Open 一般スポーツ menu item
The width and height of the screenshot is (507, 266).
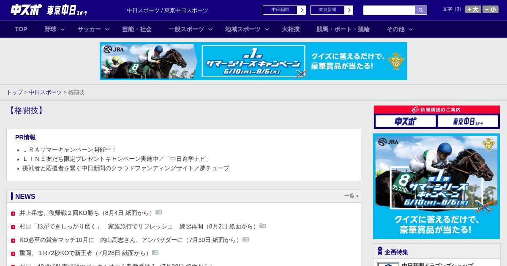[x=186, y=29]
